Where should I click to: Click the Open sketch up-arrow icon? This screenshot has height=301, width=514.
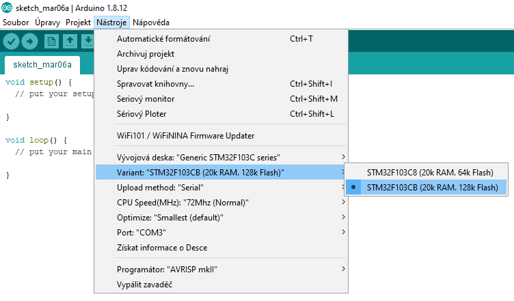[x=70, y=42]
